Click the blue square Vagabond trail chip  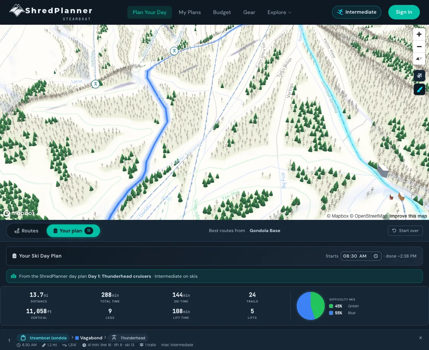(x=89, y=338)
